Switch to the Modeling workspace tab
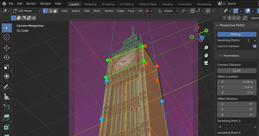 [x=90, y=4]
